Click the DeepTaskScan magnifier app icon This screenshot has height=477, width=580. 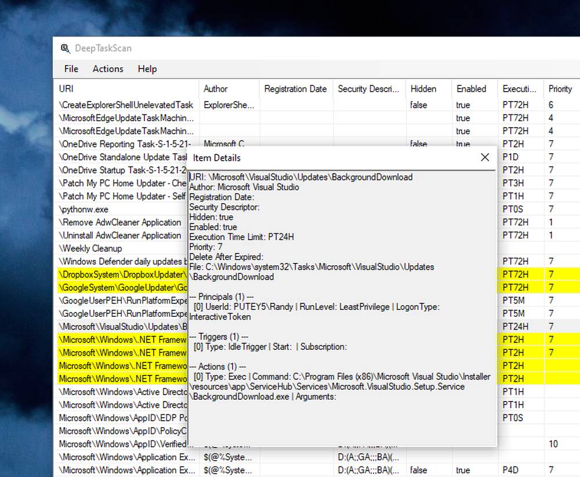(x=65, y=48)
